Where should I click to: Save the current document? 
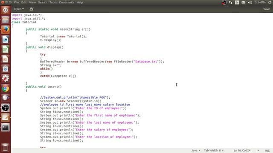pos(266,9)
